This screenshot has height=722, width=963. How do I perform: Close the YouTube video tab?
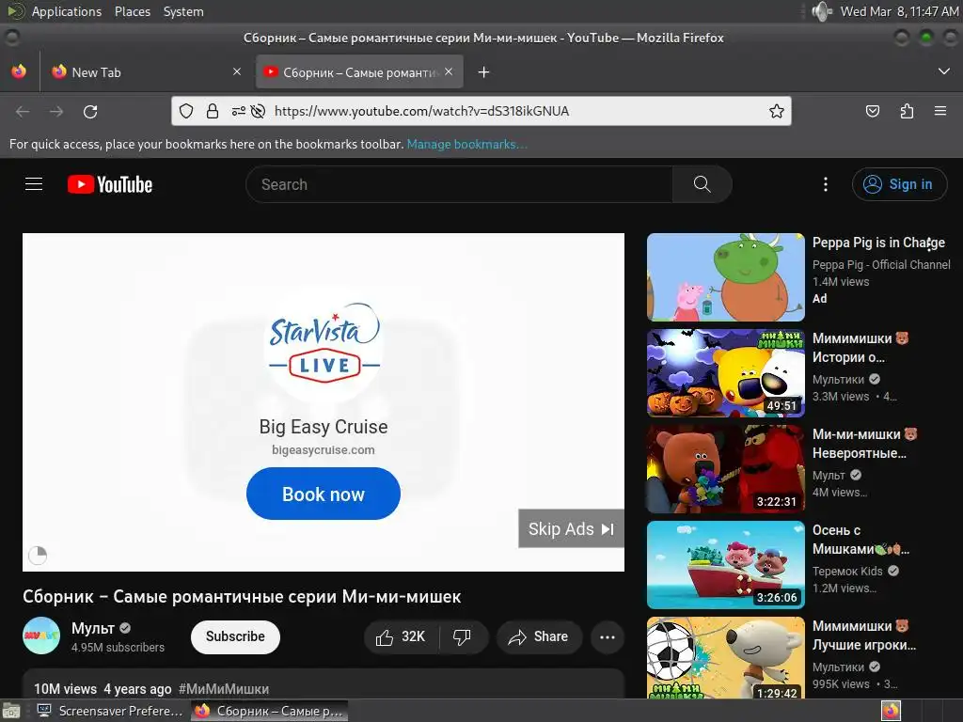pyautogui.click(x=449, y=71)
